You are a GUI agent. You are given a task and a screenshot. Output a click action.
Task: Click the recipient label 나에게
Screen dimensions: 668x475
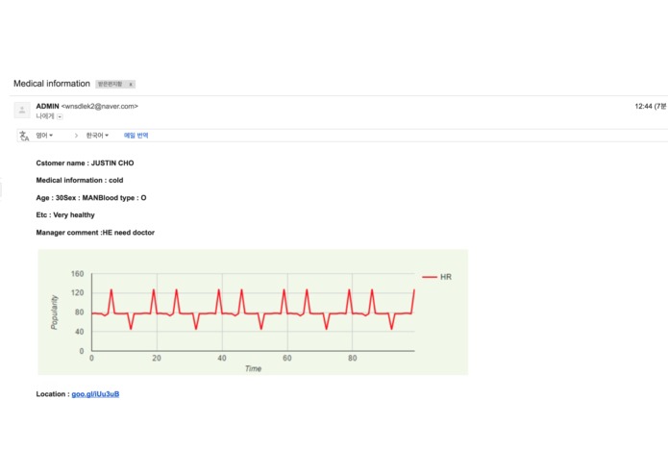click(x=45, y=116)
